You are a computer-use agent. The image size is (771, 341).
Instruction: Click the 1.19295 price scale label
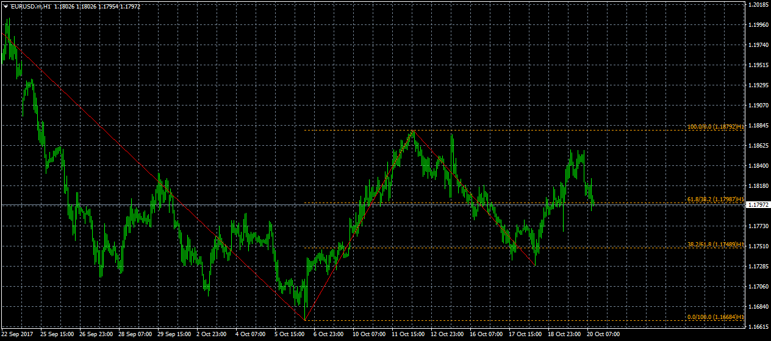[758, 85]
